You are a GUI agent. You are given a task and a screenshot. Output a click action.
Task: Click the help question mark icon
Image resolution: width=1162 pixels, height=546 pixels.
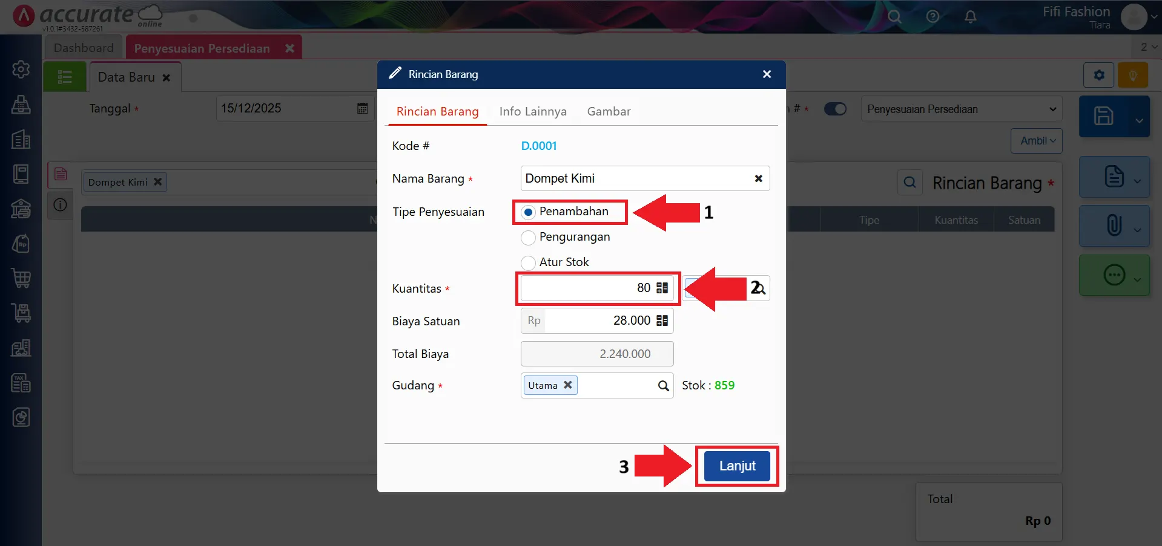933,16
